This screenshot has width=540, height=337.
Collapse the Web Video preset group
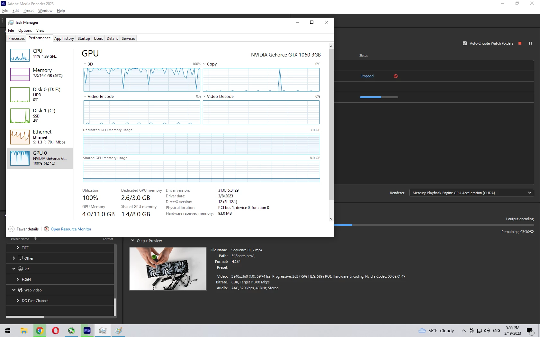point(14,290)
